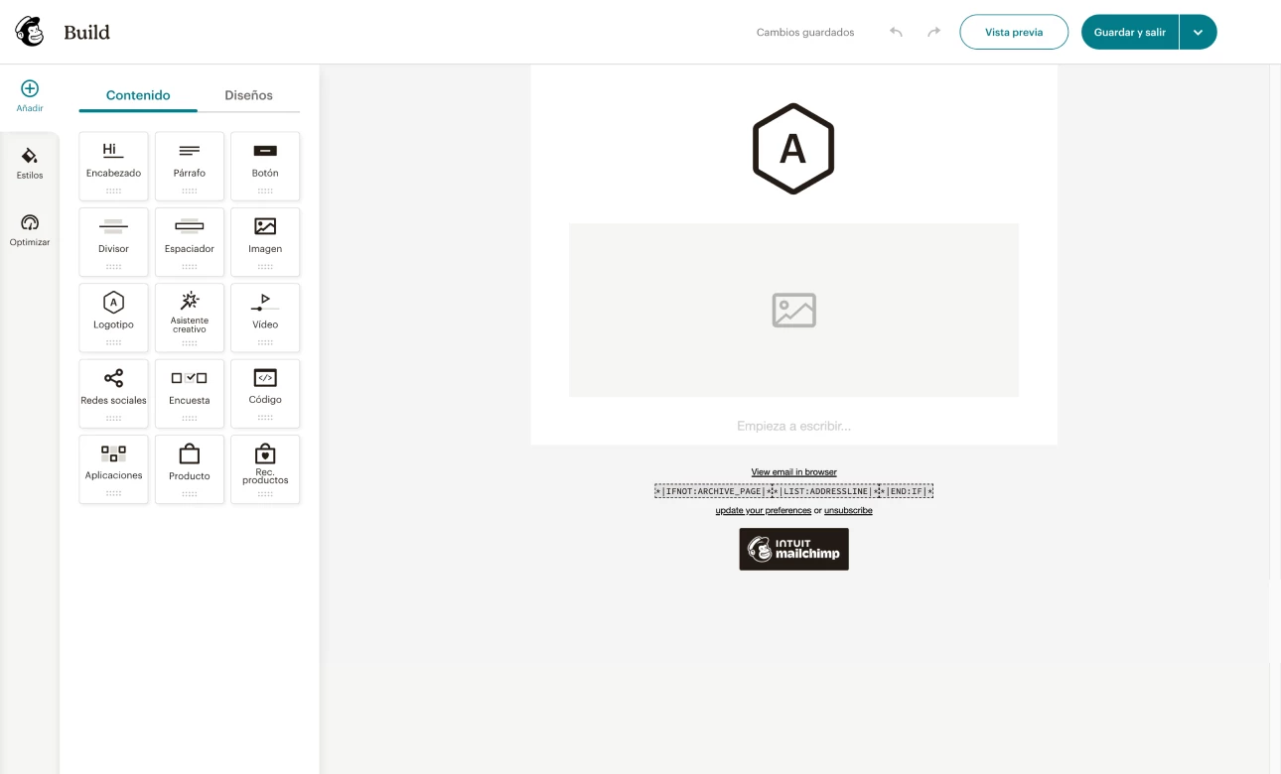The width and height of the screenshot is (1281, 774).
Task: Open the Estilos paint bucket panel
Action: tap(30, 163)
